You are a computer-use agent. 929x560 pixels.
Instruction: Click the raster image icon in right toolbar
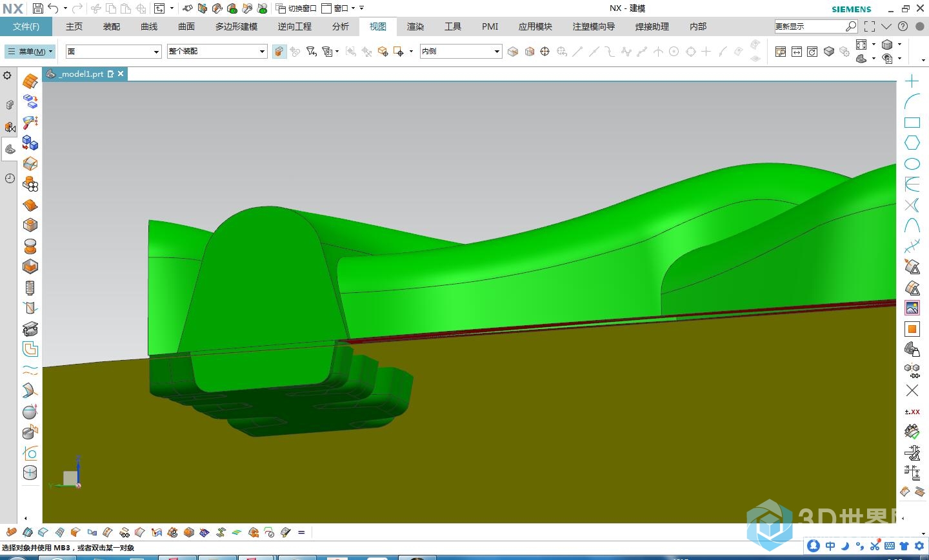(912, 308)
